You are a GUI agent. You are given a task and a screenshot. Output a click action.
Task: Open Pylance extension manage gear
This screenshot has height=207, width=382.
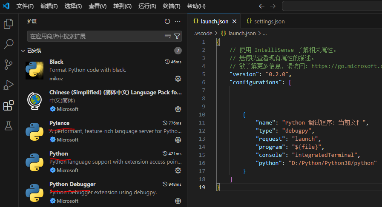[x=178, y=140]
